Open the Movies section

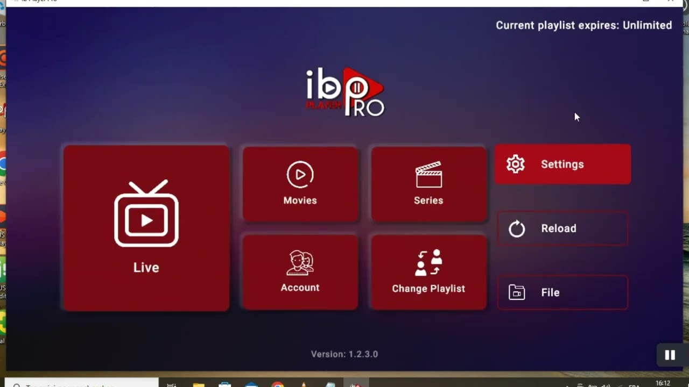point(300,184)
